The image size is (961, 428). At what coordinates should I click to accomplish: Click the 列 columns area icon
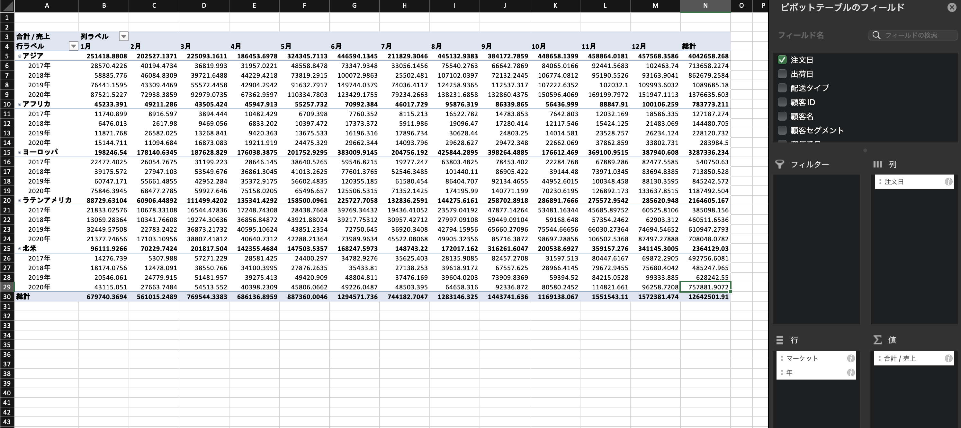tap(877, 164)
